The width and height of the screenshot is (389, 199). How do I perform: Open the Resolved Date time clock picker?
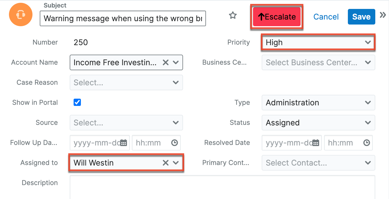[x=367, y=142]
